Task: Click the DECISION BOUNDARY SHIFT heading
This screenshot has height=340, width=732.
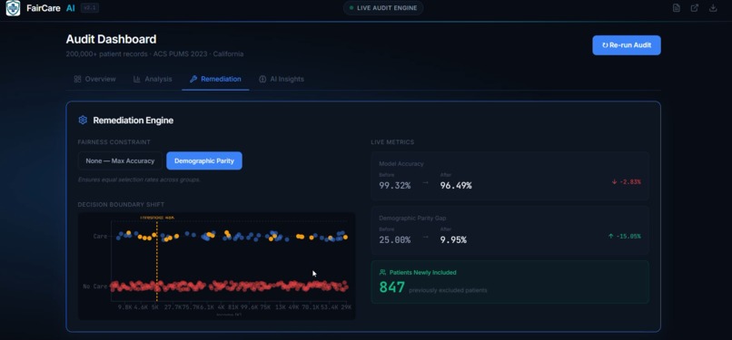Action: point(121,205)
